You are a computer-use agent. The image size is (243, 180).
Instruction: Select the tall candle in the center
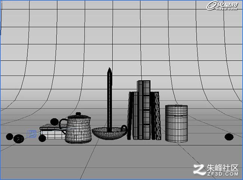click(x=110, y=99)
